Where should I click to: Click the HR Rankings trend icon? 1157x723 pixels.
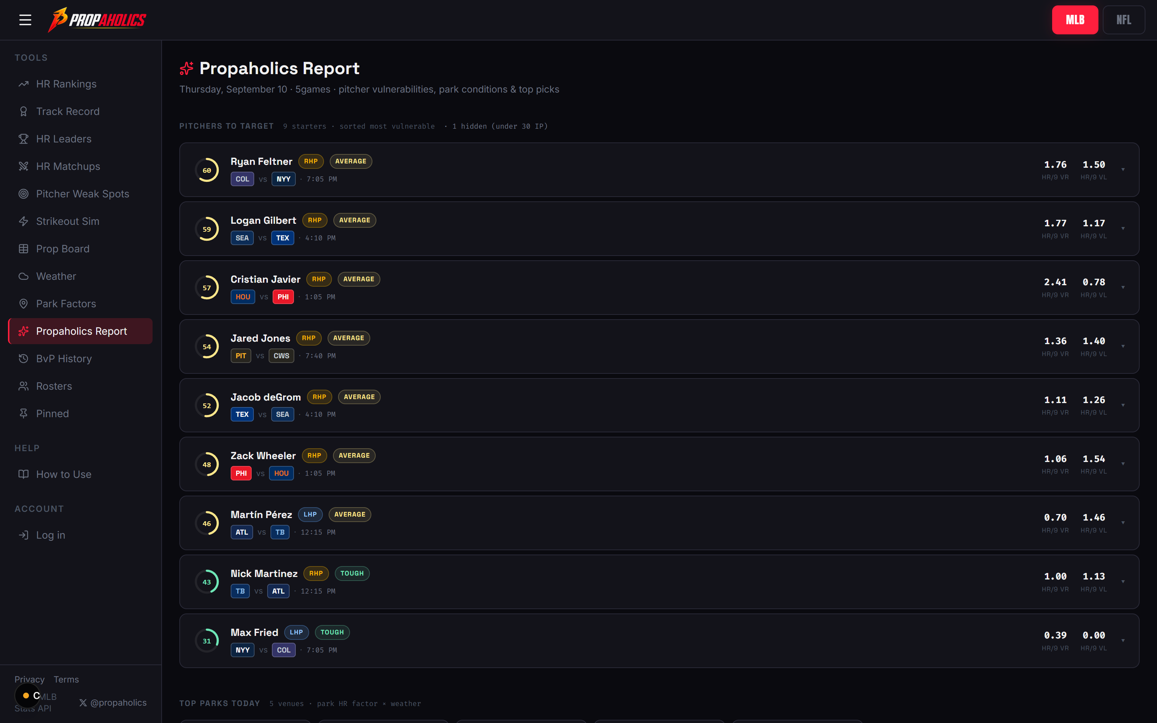click(x=24, y=84)
